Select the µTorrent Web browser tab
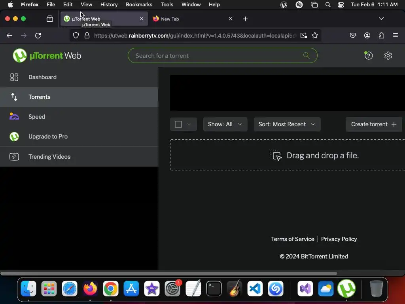 [104, 19]
